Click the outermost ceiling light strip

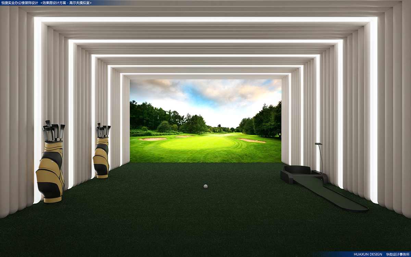pyautogui.click(x=206, y=20)
